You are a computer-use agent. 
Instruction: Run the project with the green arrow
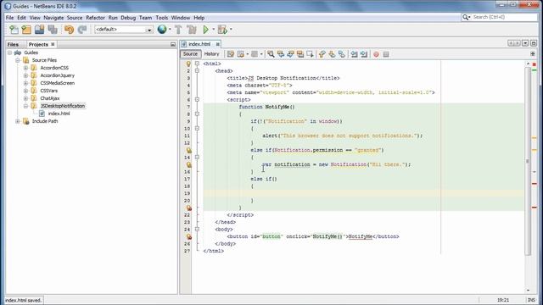[x=205, y=30]
